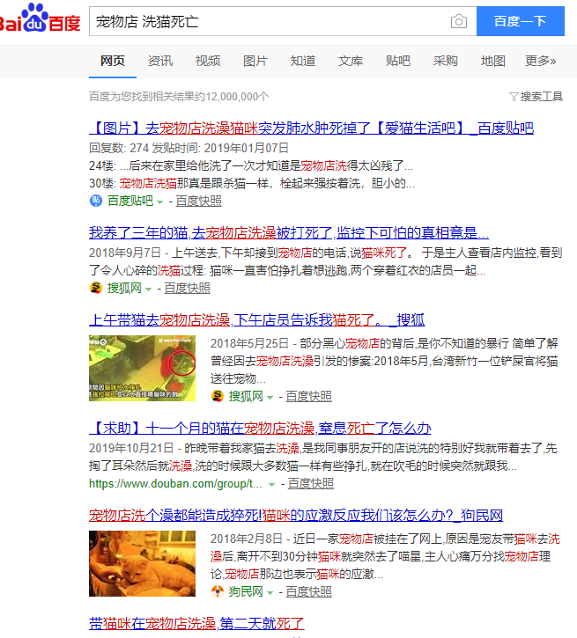This screenshot has height=638, width=577.
Task: Open camera image search icon
Action: click(458, 21)
